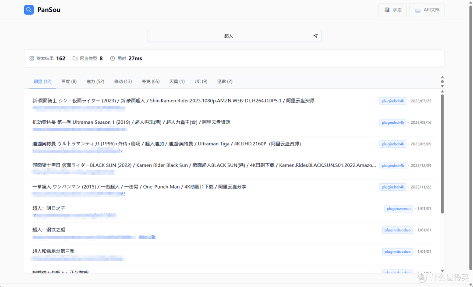Screen dimensions: 473x287
Task: Open the link under 超人和露易丝第三季
Action: [x=78, y=259]
